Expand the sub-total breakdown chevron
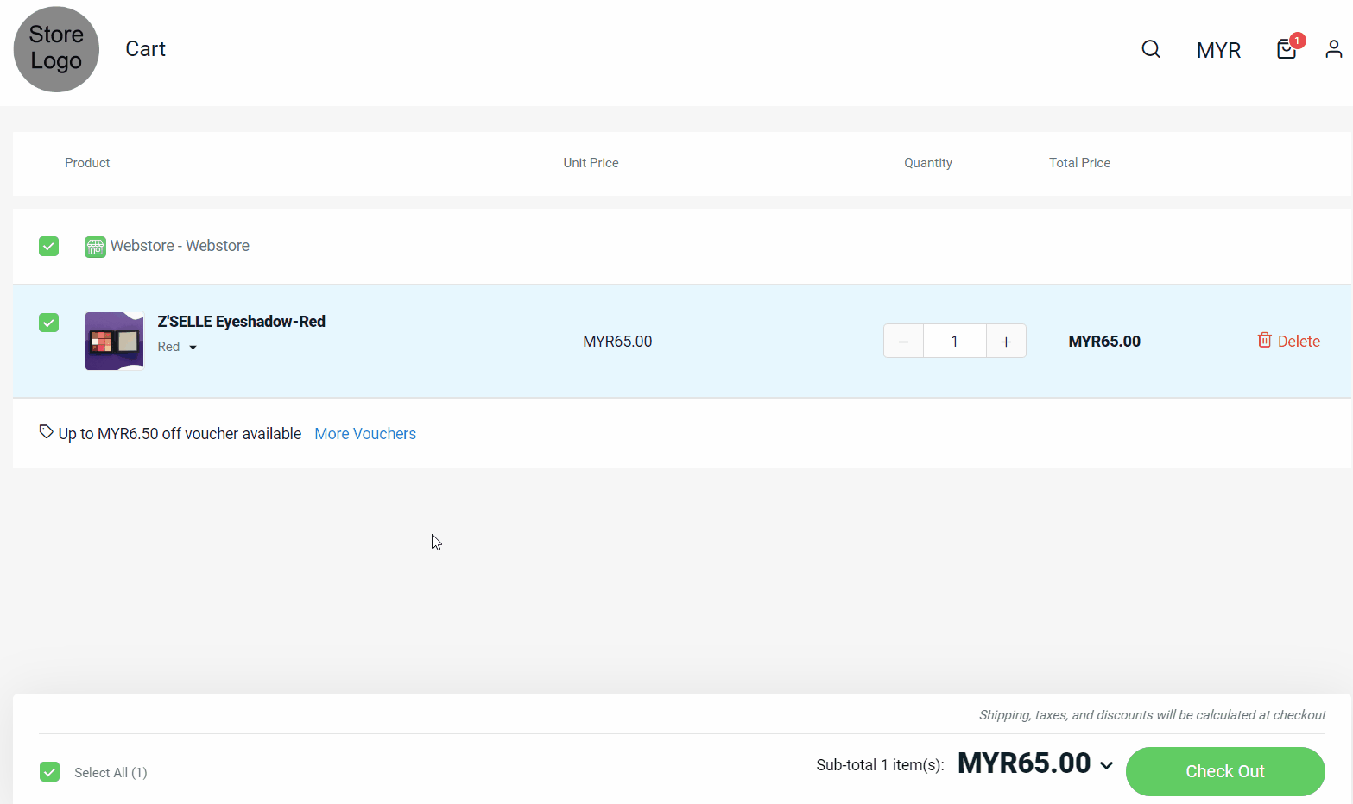This screenshot has height=804, width=1353. (1106, 765)
